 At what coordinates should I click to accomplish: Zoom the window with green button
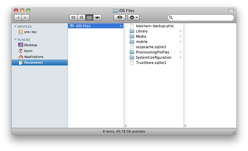point(28,11)
